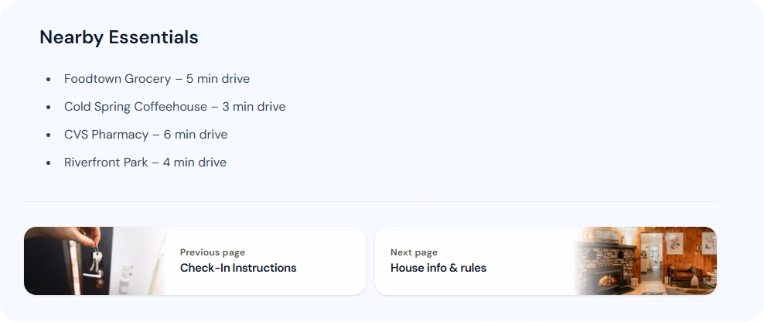Go to House info & rules page
The image size is (764, 322).
tap(438, 268)
